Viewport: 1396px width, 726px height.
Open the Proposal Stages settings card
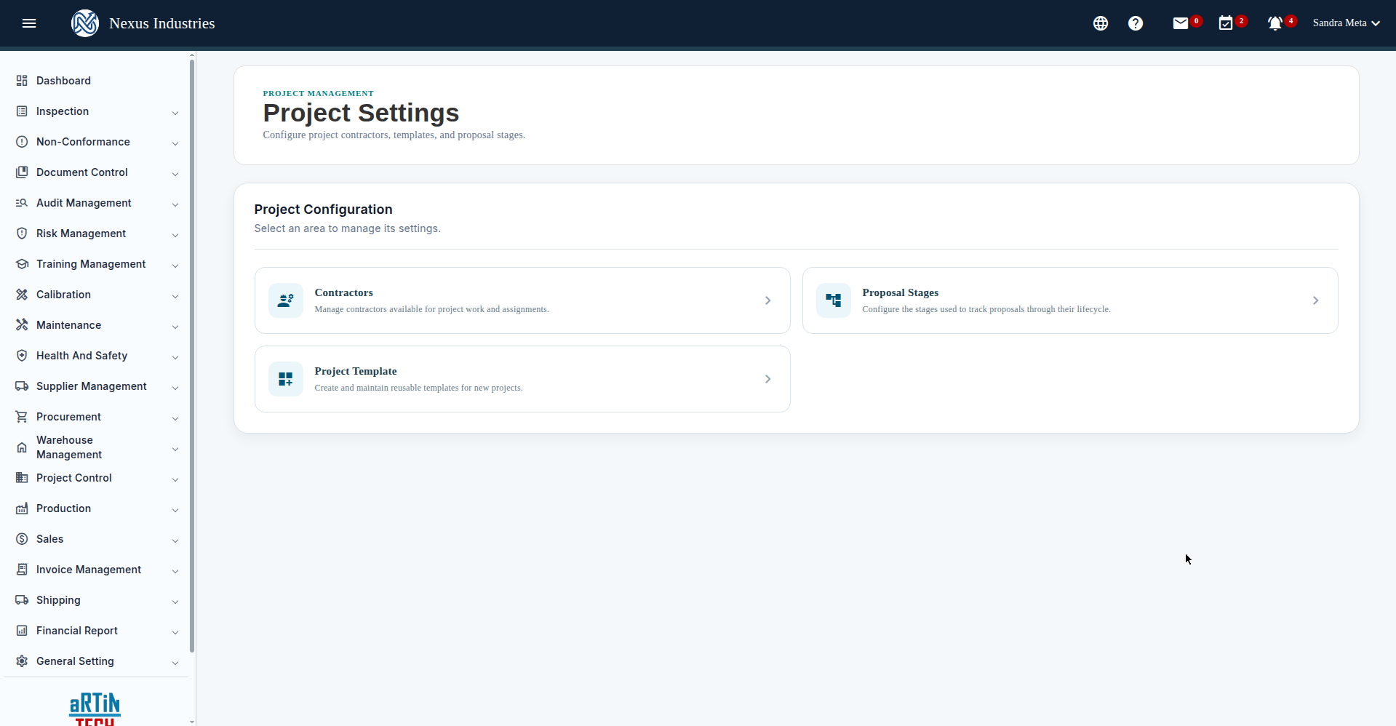coord(1070,300)
